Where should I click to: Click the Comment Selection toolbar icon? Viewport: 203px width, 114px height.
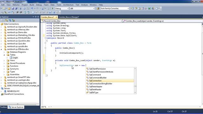[25, 12]
